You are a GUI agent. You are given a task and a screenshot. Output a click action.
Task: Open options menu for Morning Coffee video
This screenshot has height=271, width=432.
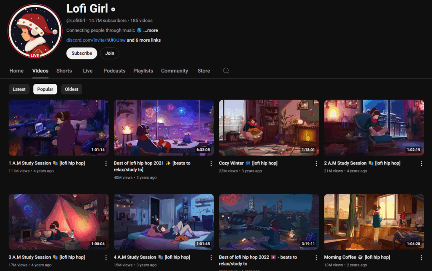(x=421, y=258)
